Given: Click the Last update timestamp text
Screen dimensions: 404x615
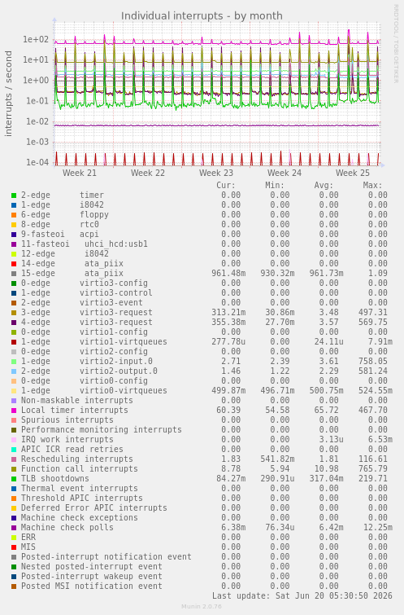Looking at the screenshot, I should pyautogui.click(x=302, y=595).
